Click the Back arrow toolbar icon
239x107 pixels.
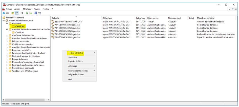(x=4, y=13)
